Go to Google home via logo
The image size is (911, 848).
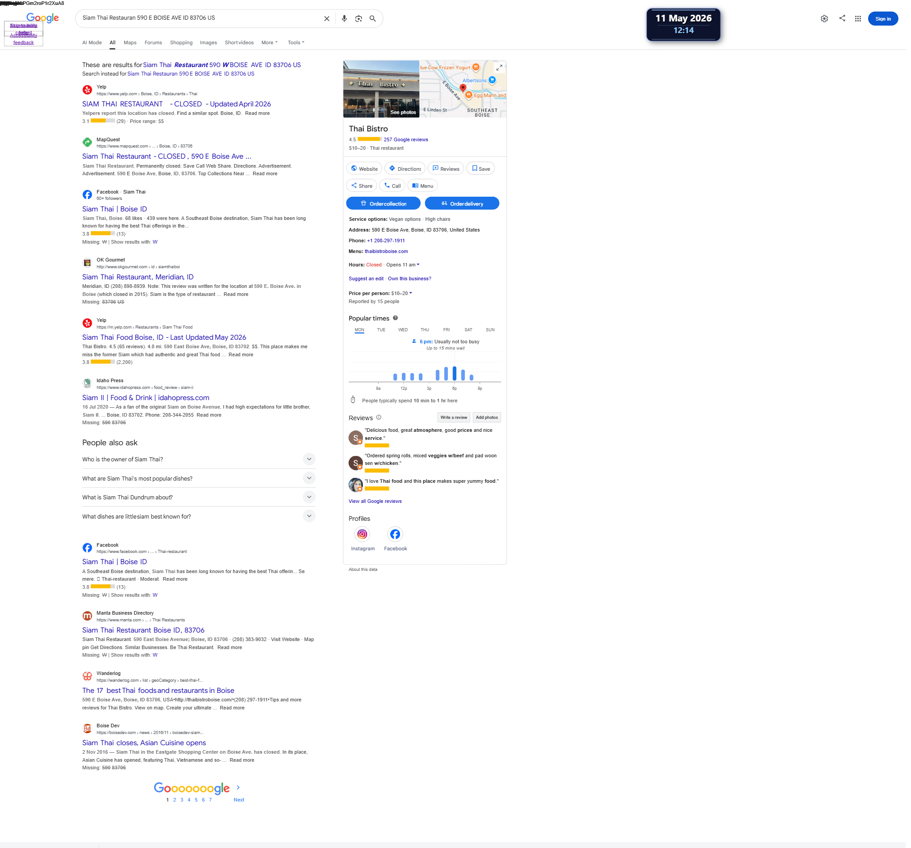43,18
